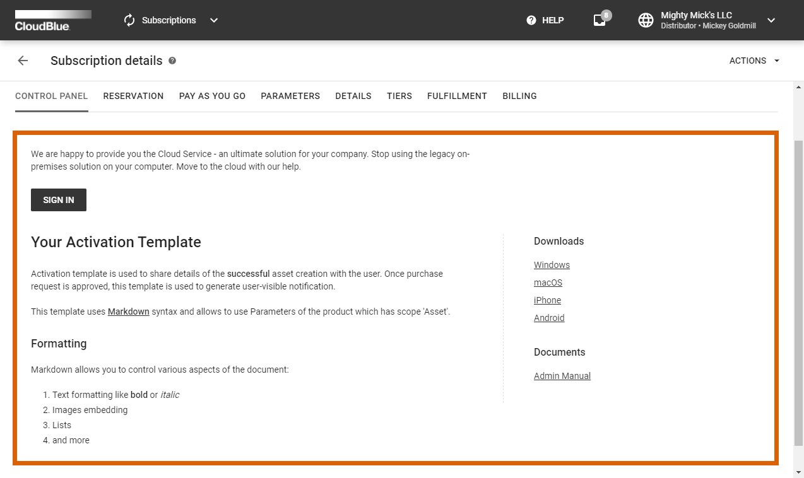Open the iPhone download link

click(x=547, y=300)
